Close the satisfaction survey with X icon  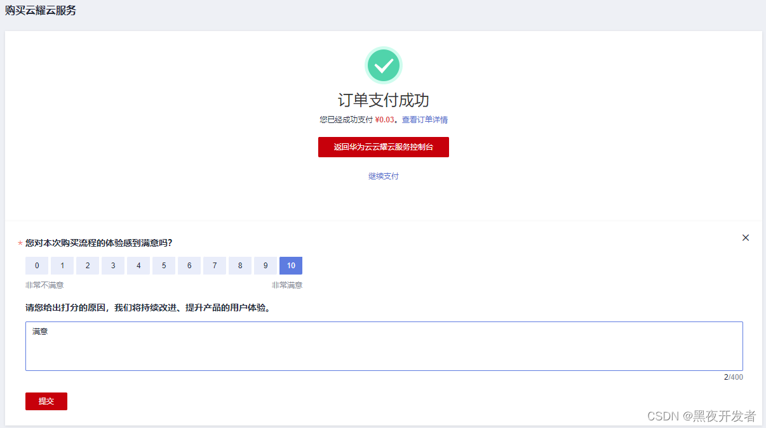[x=746, y=238]
